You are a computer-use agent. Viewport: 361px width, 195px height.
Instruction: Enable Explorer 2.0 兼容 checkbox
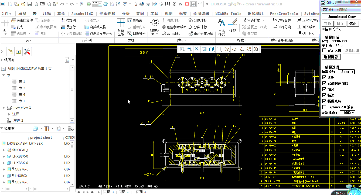(x=324, y=107)
